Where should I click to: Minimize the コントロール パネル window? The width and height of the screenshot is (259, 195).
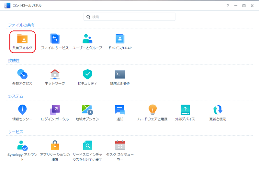coord(236,6)
